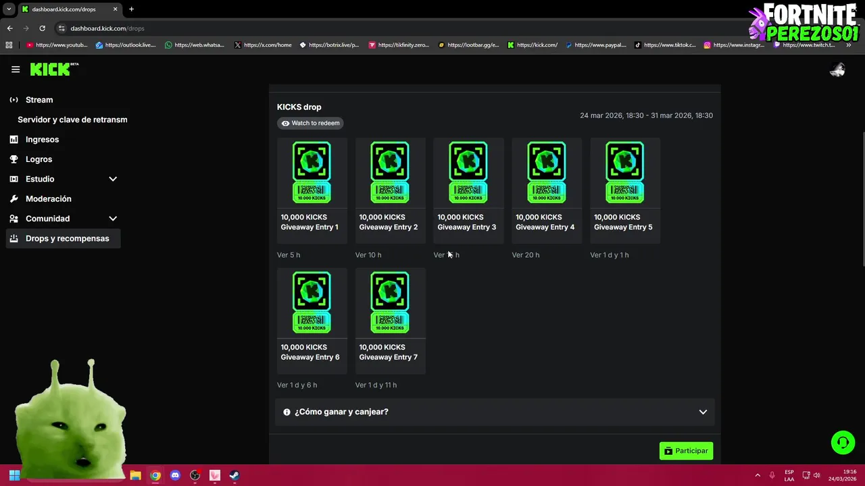Click the Kick logo in the header
Screen dimensions: 865x486
coord(54,69)
